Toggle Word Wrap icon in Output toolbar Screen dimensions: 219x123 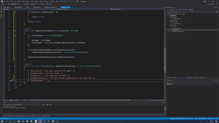[50, 105]
